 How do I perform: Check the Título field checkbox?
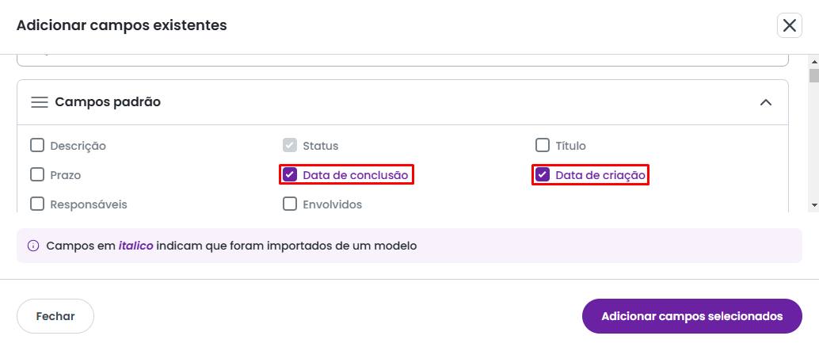[x=543, y=145]
